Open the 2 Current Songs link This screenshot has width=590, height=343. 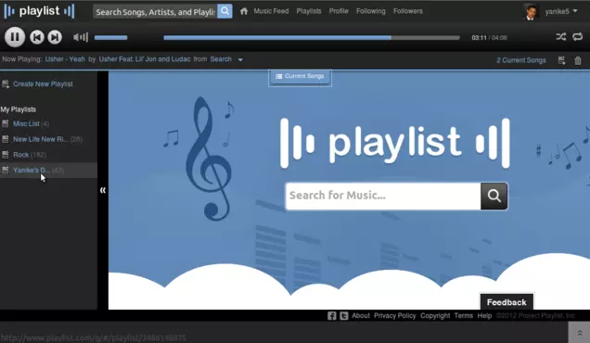(520, 60)
